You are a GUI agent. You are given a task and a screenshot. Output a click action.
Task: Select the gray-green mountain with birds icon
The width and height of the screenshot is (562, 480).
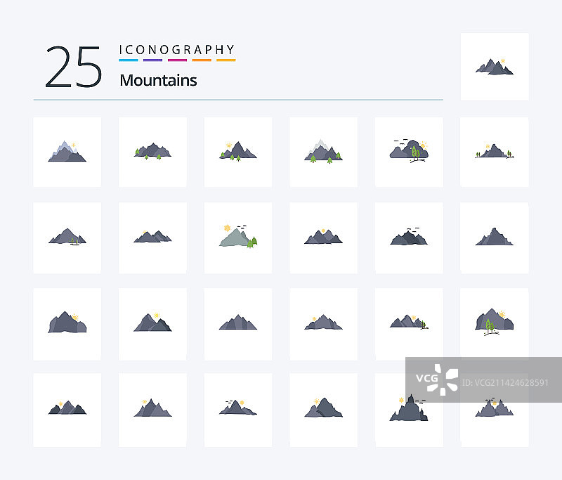pyautogui.click(x=238, y=237)
